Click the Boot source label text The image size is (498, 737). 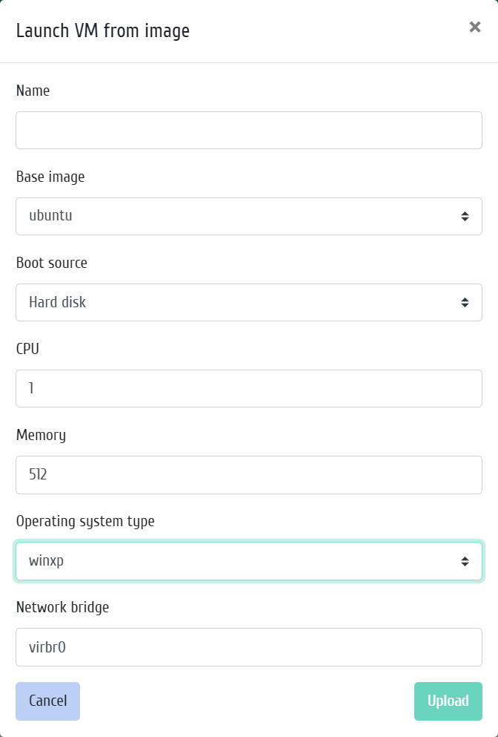(x=52, y=263)
